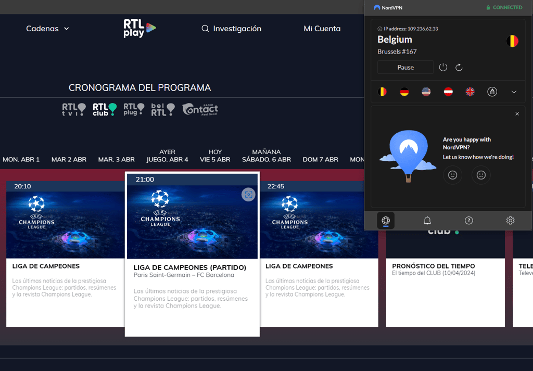Click the happy smiley feedback icon
533x371 pixels.
tap(452, 175)
